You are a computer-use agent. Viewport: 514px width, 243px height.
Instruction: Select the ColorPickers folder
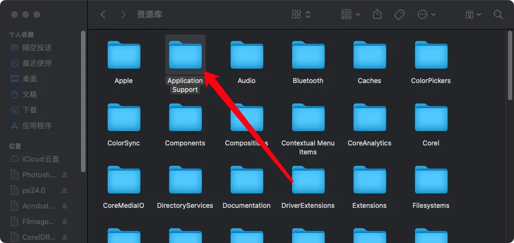431,55
